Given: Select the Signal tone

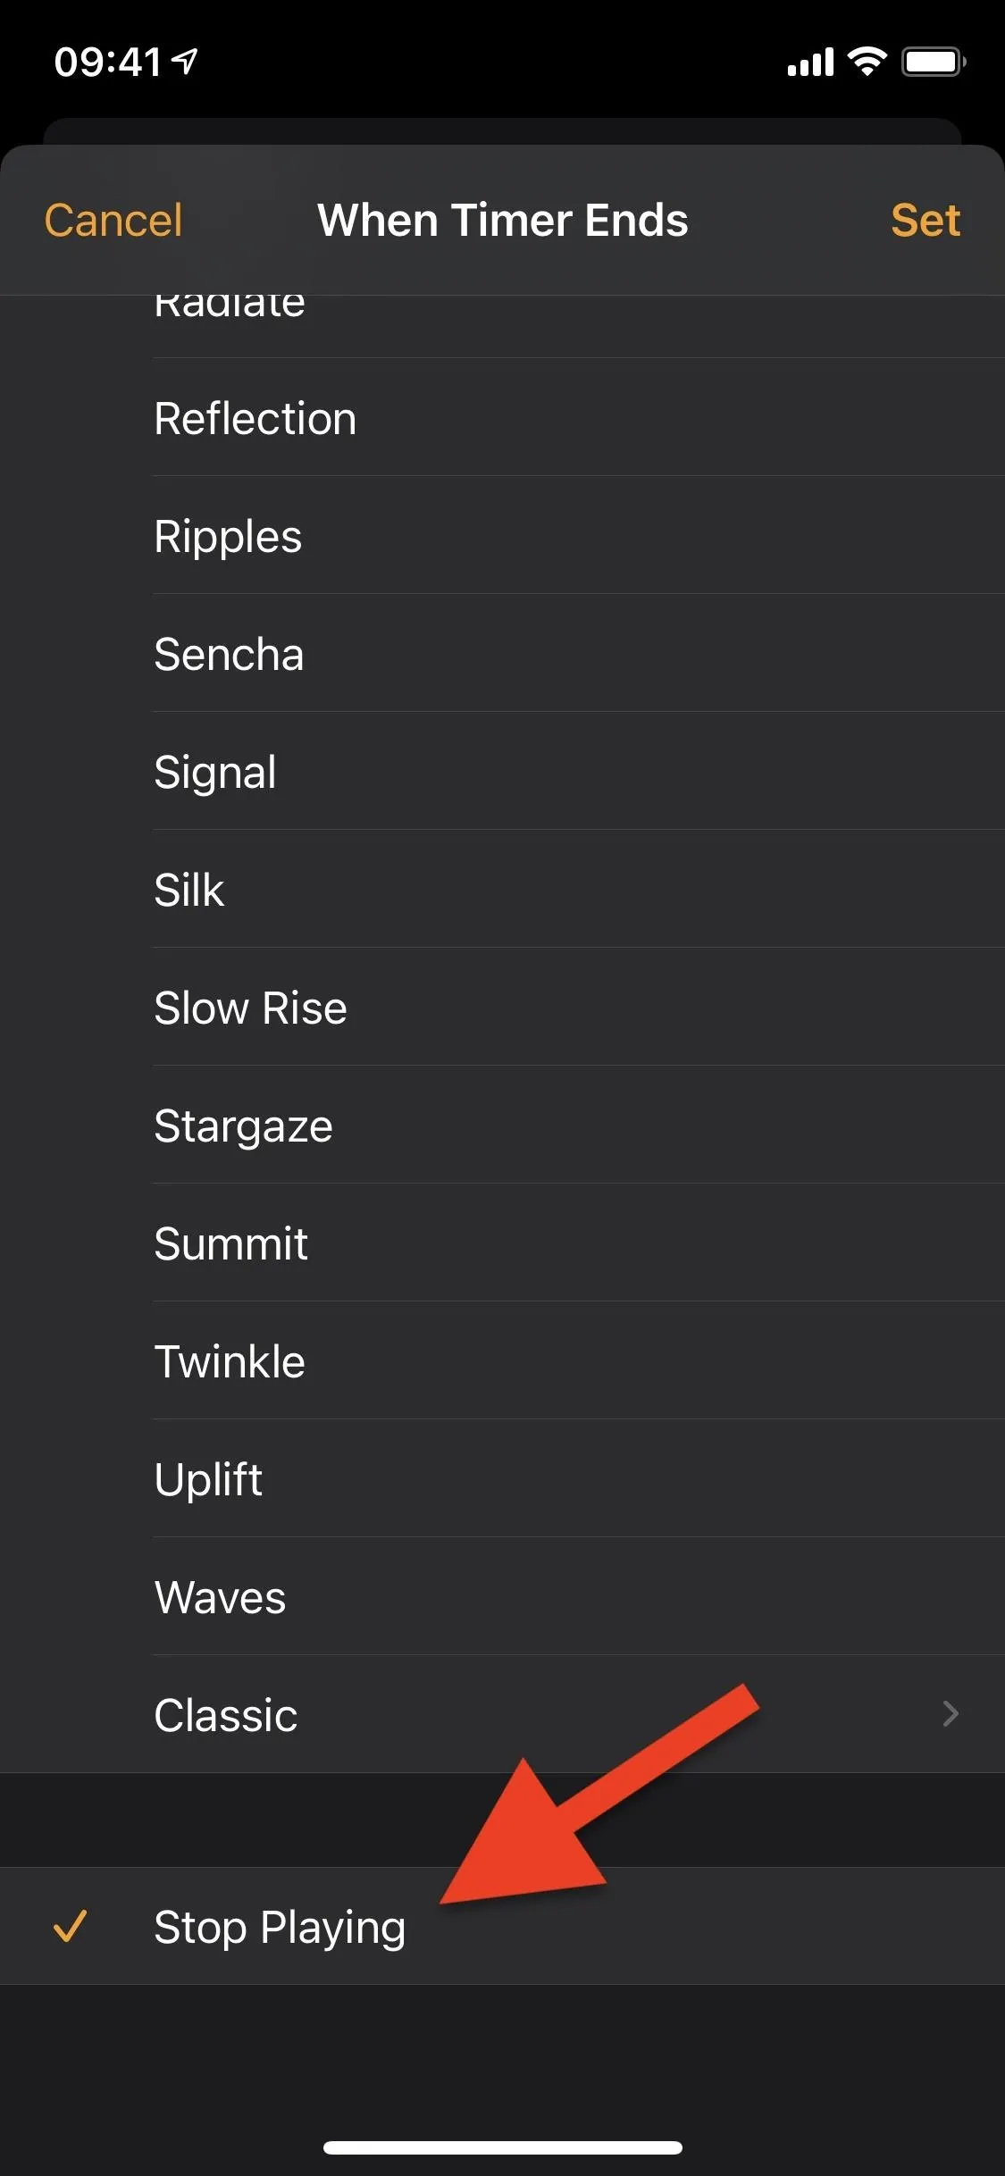Looking at the screenshot, I should (x=502, y=771).
